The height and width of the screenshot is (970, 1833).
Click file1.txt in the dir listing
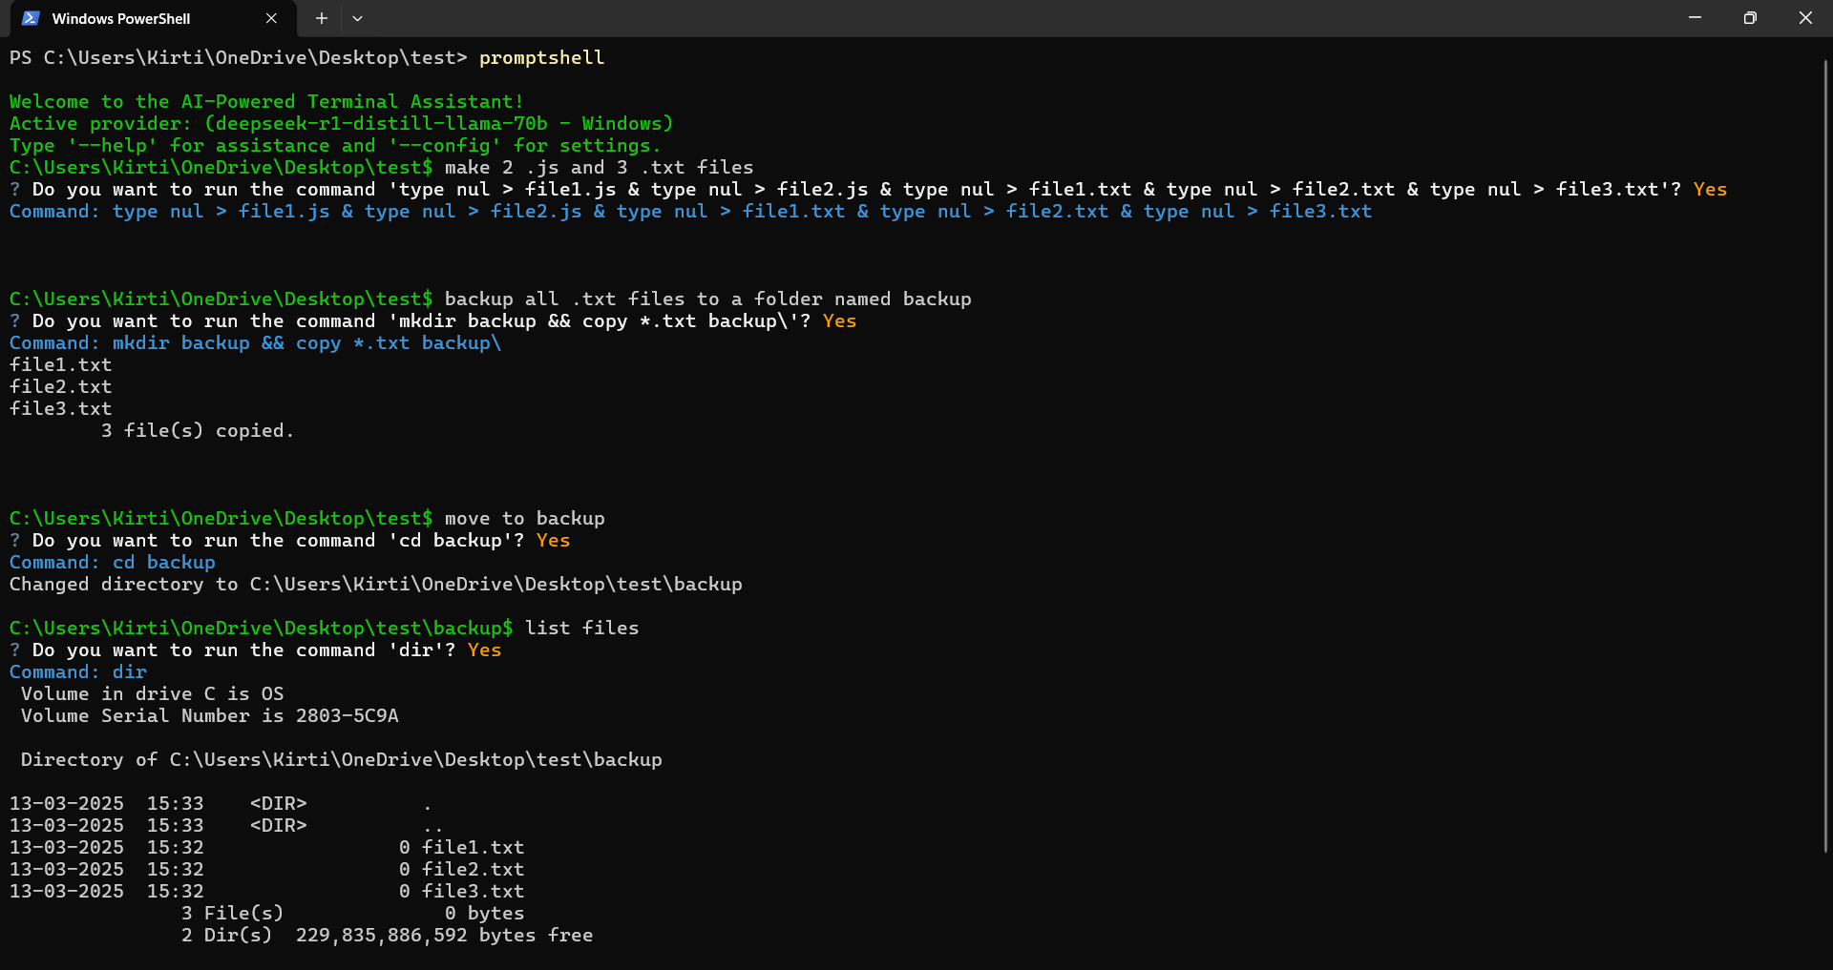coord(473,848)
